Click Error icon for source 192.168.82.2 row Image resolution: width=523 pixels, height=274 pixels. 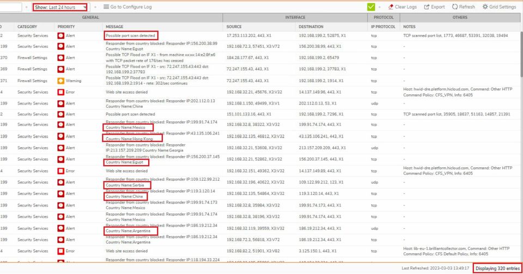60,251
